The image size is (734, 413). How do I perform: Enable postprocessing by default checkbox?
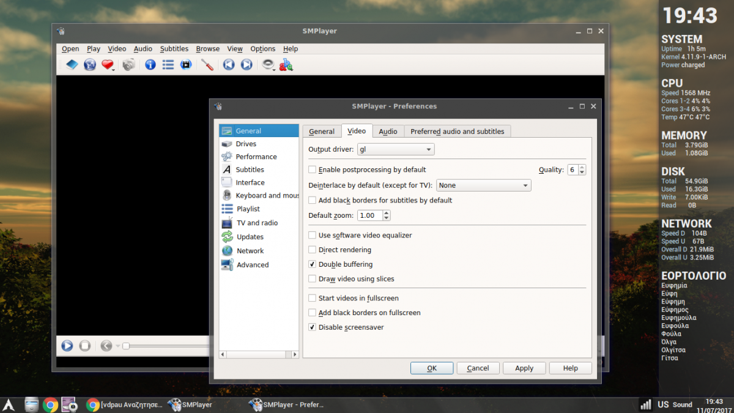(x=313, y=169)
